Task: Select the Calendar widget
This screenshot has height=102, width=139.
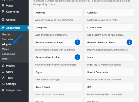Action: pyautogui.click(x=109, y=13)
